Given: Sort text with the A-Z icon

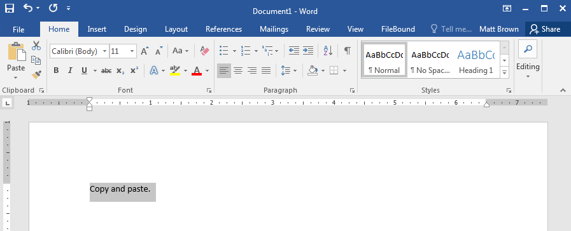Looking at the screenshot, I should (x=328, y=51).
